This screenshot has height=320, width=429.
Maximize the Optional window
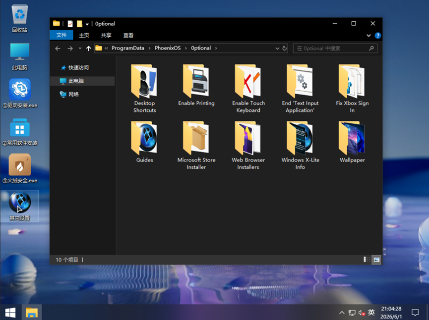coord(354,24)
